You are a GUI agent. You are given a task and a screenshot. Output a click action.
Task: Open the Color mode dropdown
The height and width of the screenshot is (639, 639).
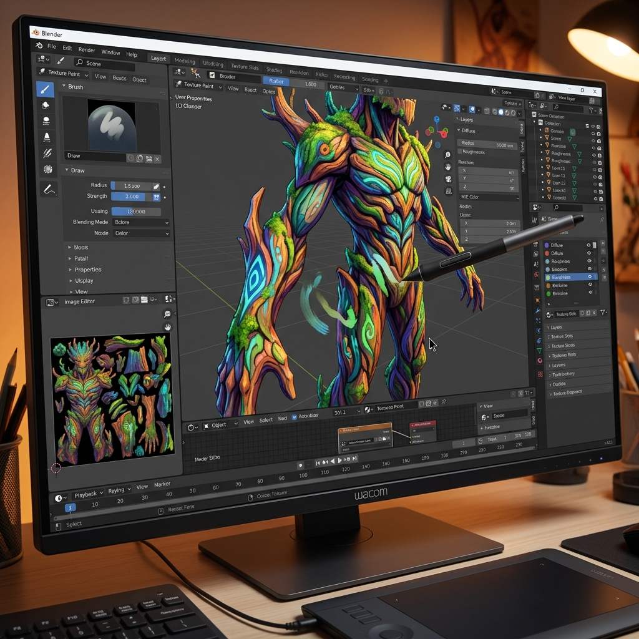click(140, 233)
